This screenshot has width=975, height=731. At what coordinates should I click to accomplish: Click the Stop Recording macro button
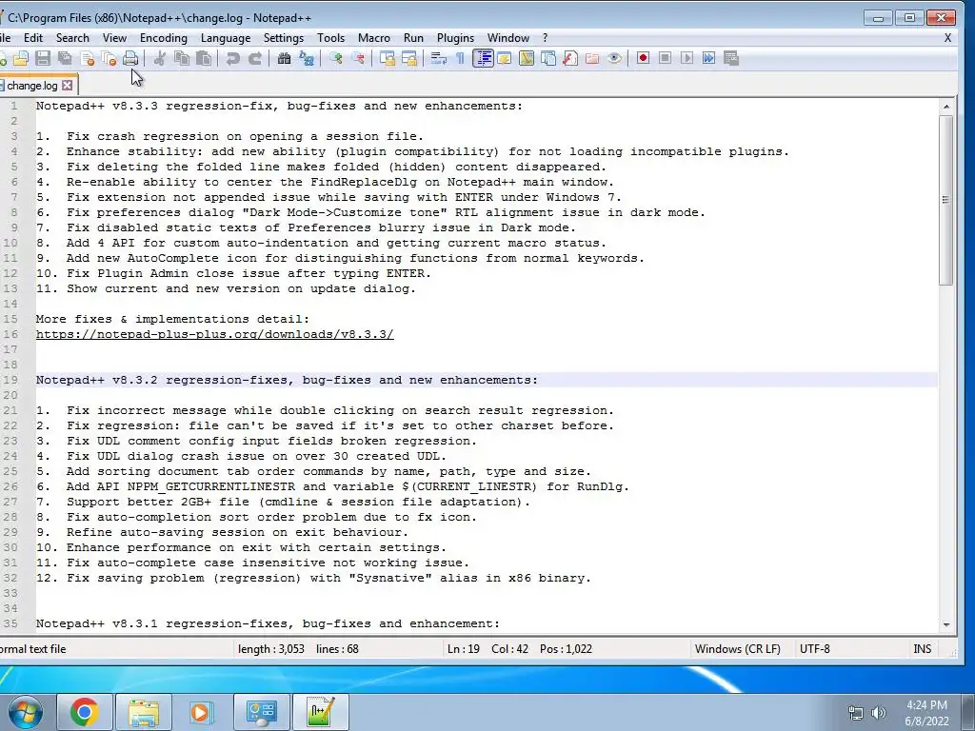click(x=665, y=58)
